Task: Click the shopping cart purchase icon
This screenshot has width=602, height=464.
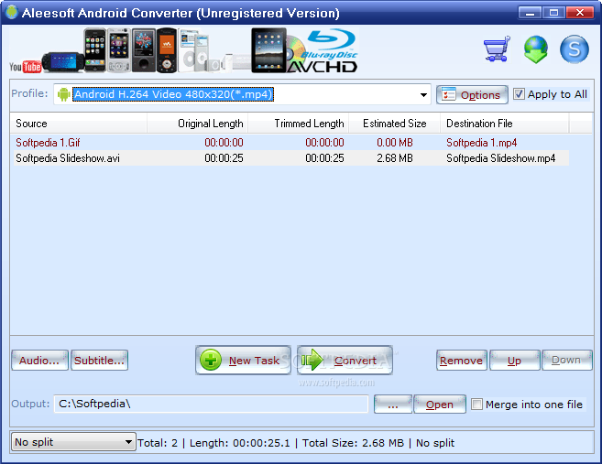Action: (x=498, y=49)
